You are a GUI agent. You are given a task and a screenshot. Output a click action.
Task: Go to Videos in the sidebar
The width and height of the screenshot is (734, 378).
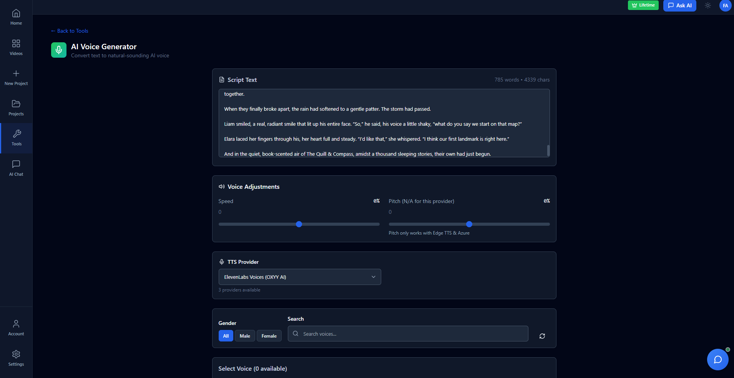[16, 47]
